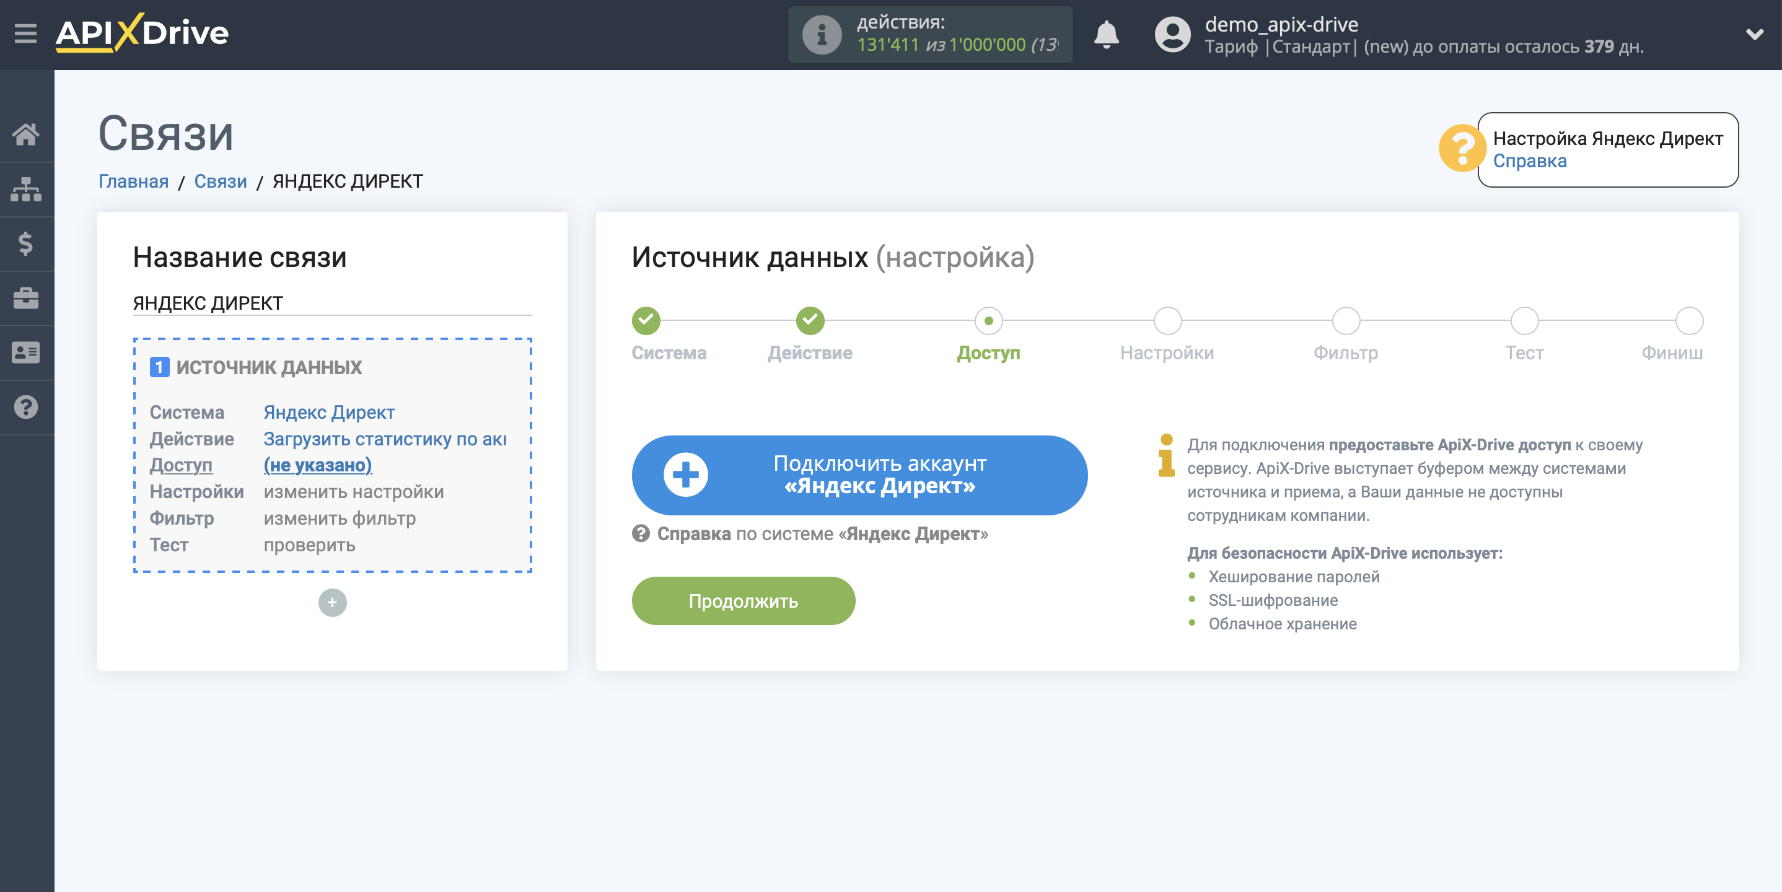Image resolution: width=1782 pixels, height=892 pixels.
Task: Select the Настройки step circle
Action: (x=1167, y=320)
